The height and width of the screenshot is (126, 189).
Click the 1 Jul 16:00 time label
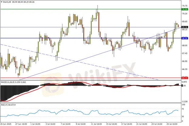pyautogui.click(x=35, y=124)
